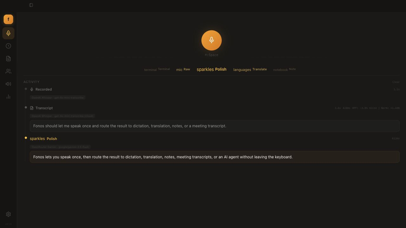Start recording with the large orange microphone button

(x=212, y=40)
